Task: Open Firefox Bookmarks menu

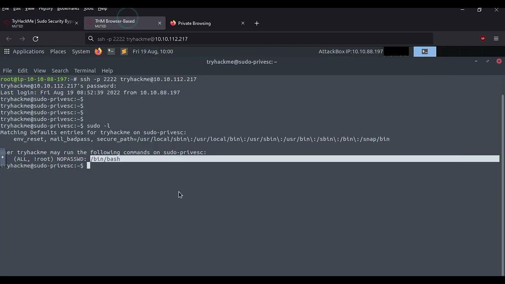Action: click(x=68, y=8)
